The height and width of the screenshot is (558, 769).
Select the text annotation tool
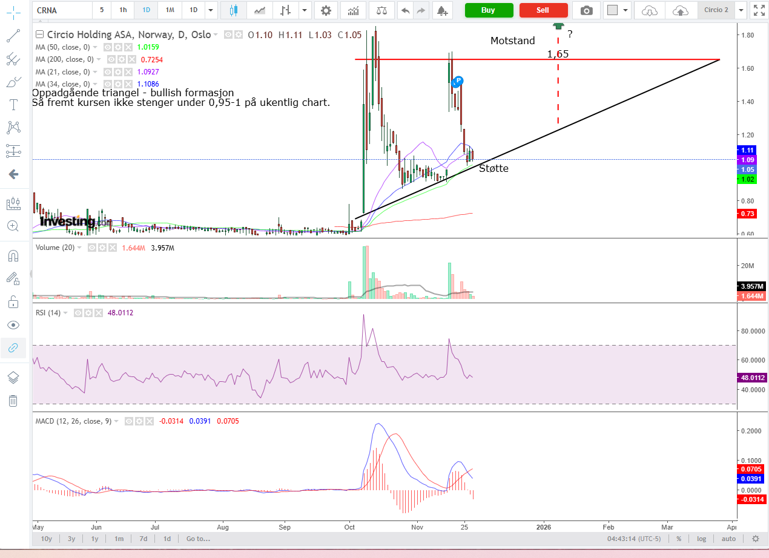[x=13, y=104]
